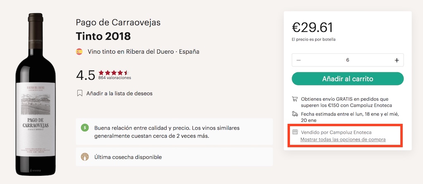Click the green dollar value icon

pyautogui.click(x=85, y=128)
